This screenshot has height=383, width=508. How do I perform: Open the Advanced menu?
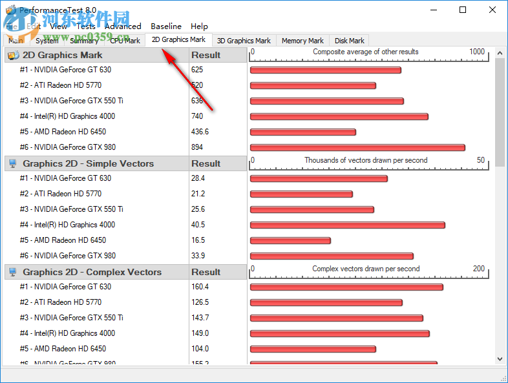pos(123,26)
